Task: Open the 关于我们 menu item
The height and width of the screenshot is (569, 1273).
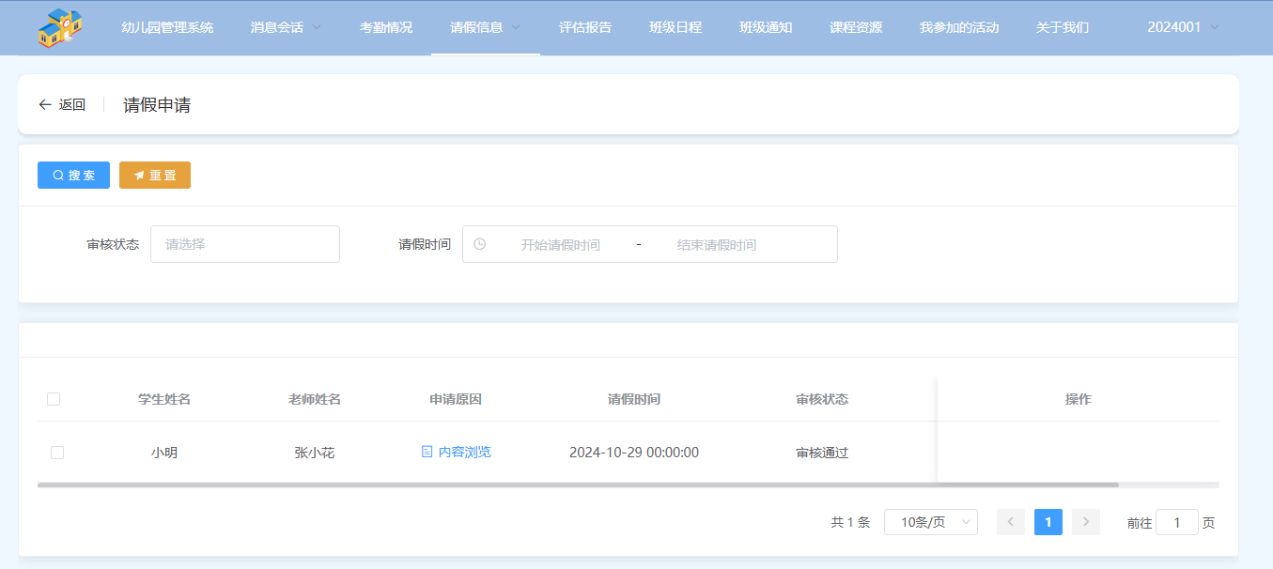Action: click(1063, 27)
